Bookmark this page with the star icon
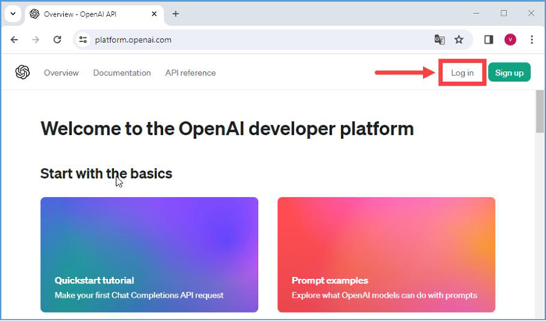Image resolution: width=546 pixels, height=321 pixels. point(459,40)
